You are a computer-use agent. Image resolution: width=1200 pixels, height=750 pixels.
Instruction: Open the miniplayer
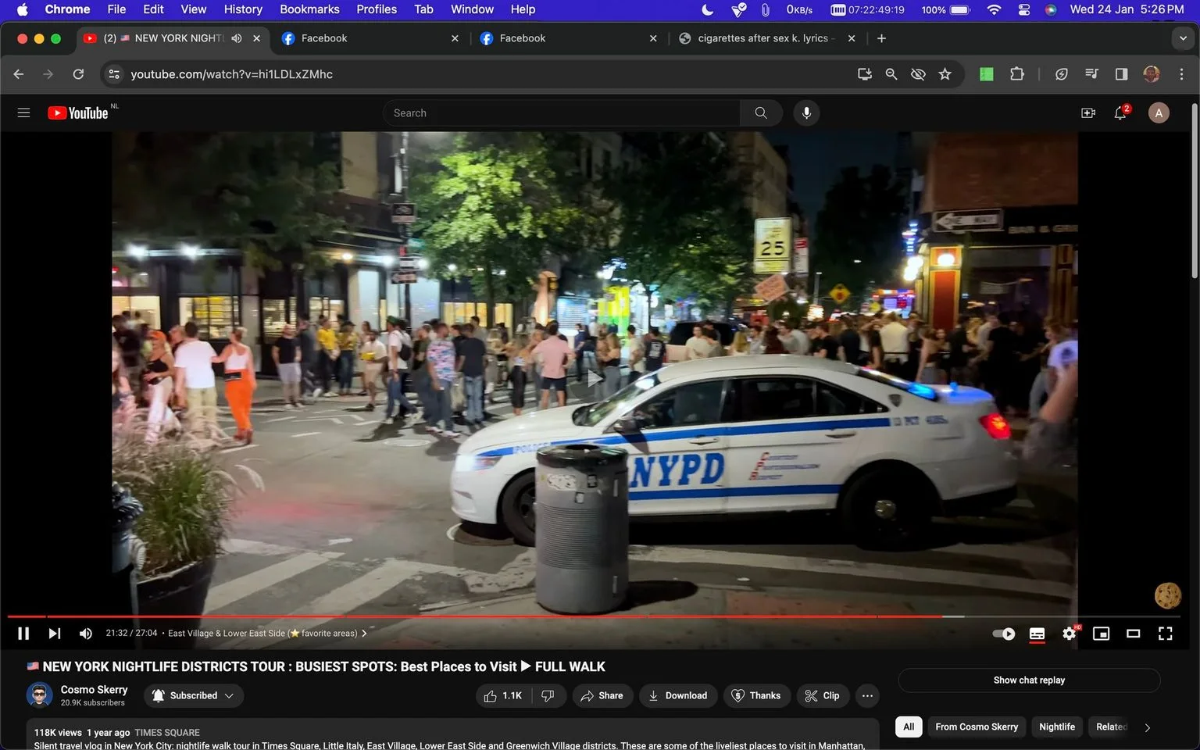pos(1101,634)
